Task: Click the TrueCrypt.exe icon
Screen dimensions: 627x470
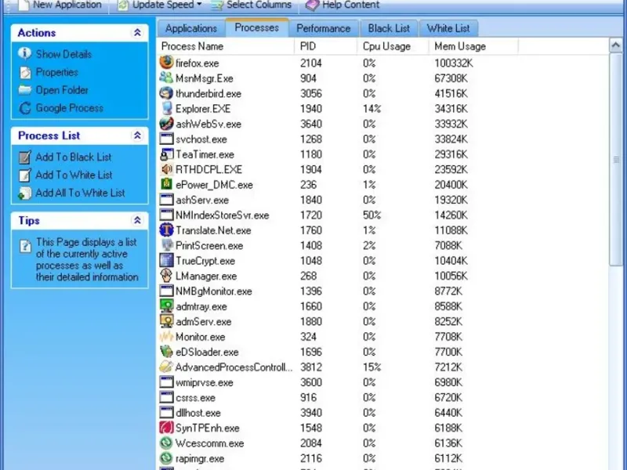Action: point(166,260)
